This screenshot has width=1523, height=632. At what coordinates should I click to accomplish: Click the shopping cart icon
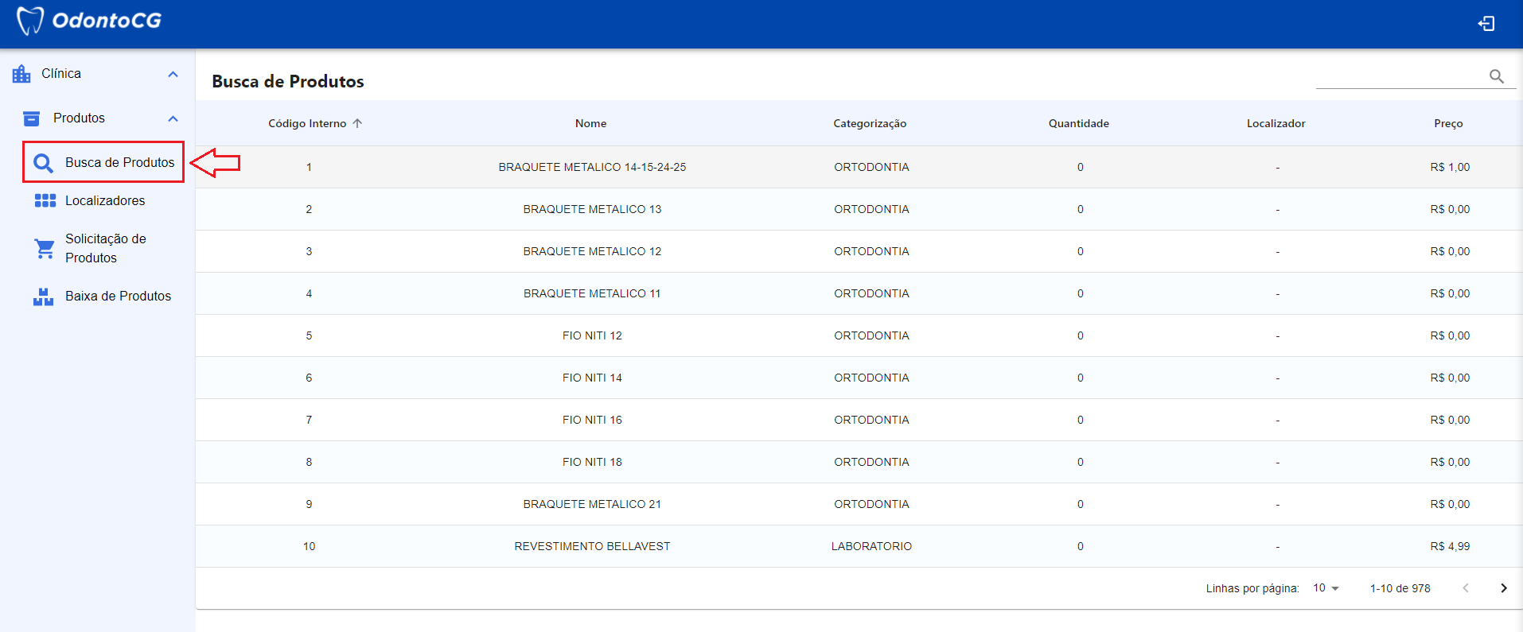(x=45, y=248)
